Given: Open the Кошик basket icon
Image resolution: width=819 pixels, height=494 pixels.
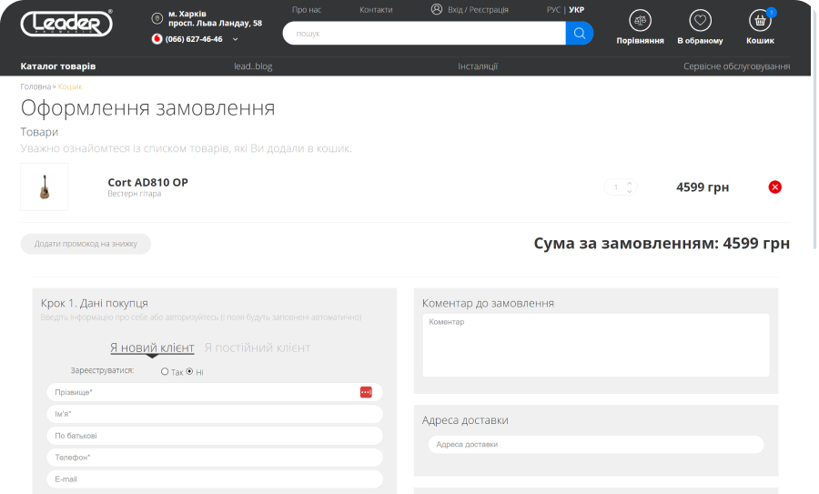Looking at the screenshot, I should [x=760, y=21].
